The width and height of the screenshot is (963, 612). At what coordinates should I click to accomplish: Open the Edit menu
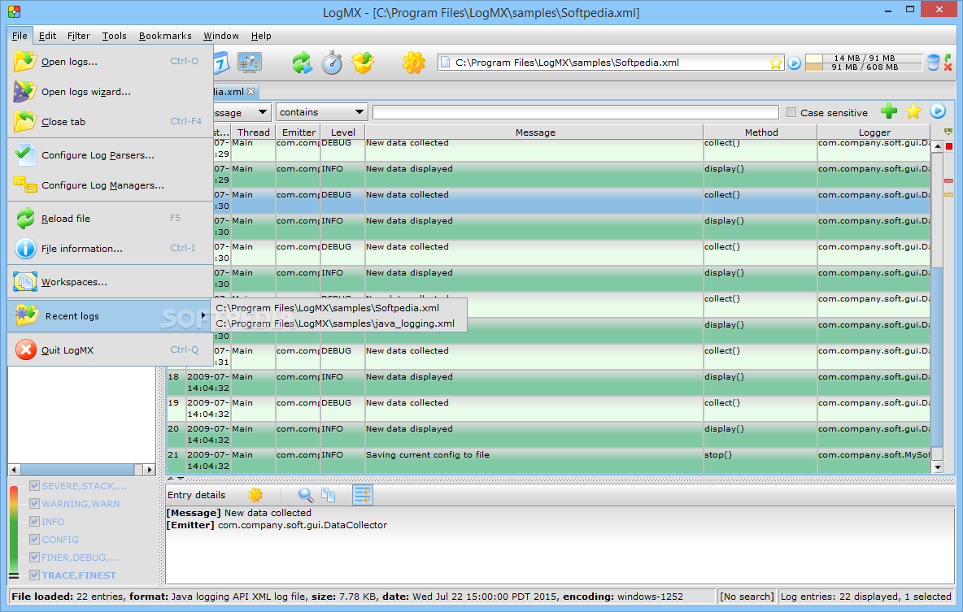click(47, 36)
